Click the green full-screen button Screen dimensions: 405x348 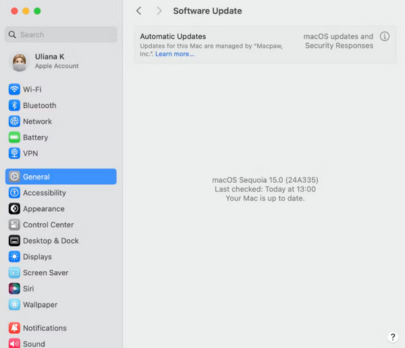pyautogui.click(x=37, y=11)
